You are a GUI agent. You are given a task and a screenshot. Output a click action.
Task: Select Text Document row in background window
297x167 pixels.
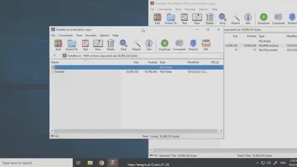tap(260, 50)
